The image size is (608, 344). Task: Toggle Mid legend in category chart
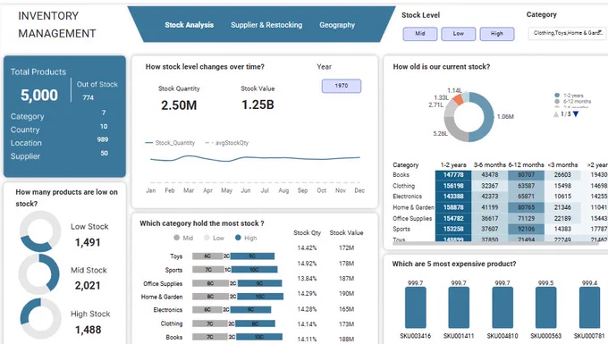[183, 238]
